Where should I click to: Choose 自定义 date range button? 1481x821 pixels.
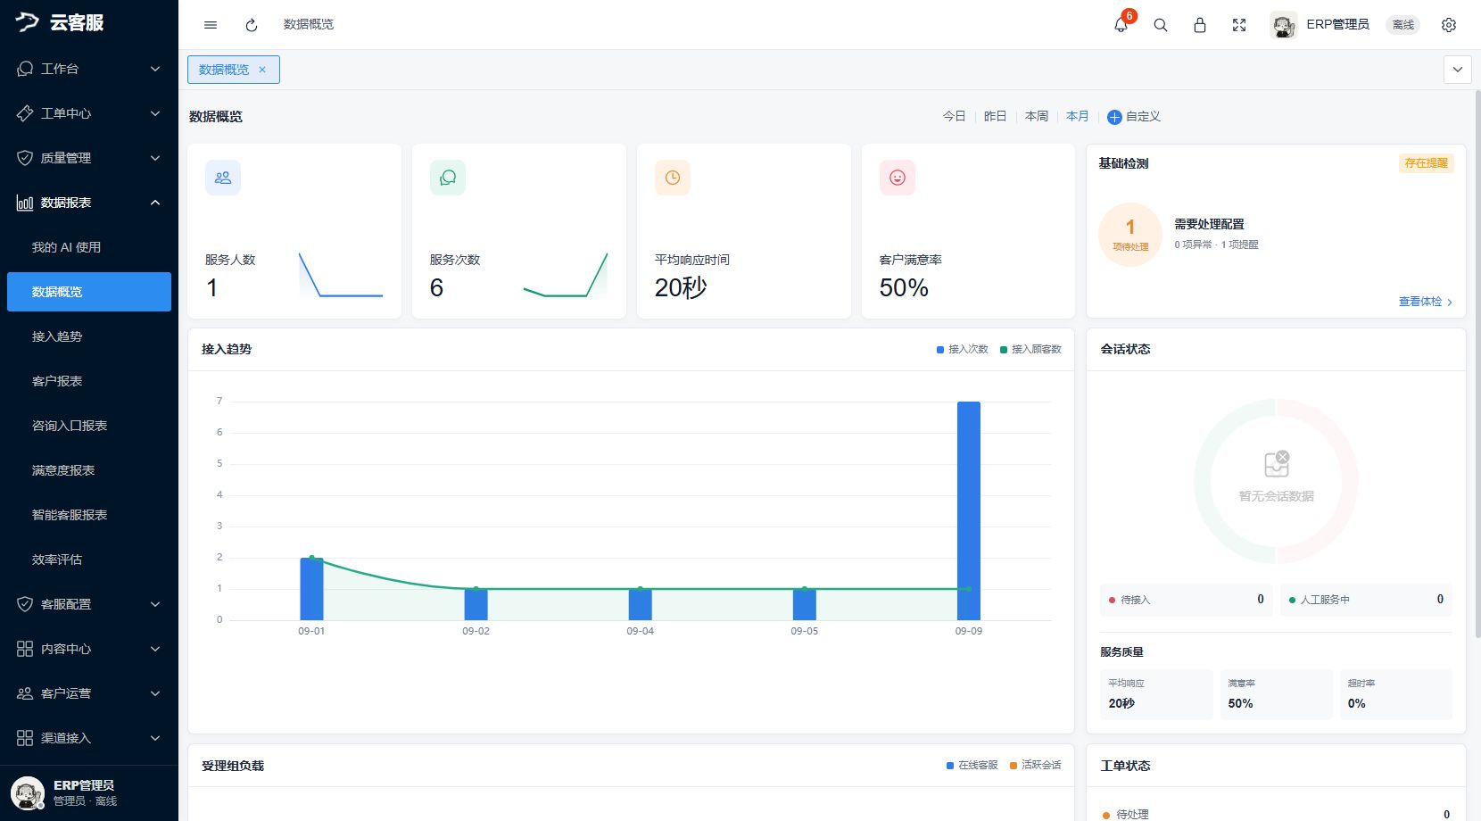click(1134, 116)
